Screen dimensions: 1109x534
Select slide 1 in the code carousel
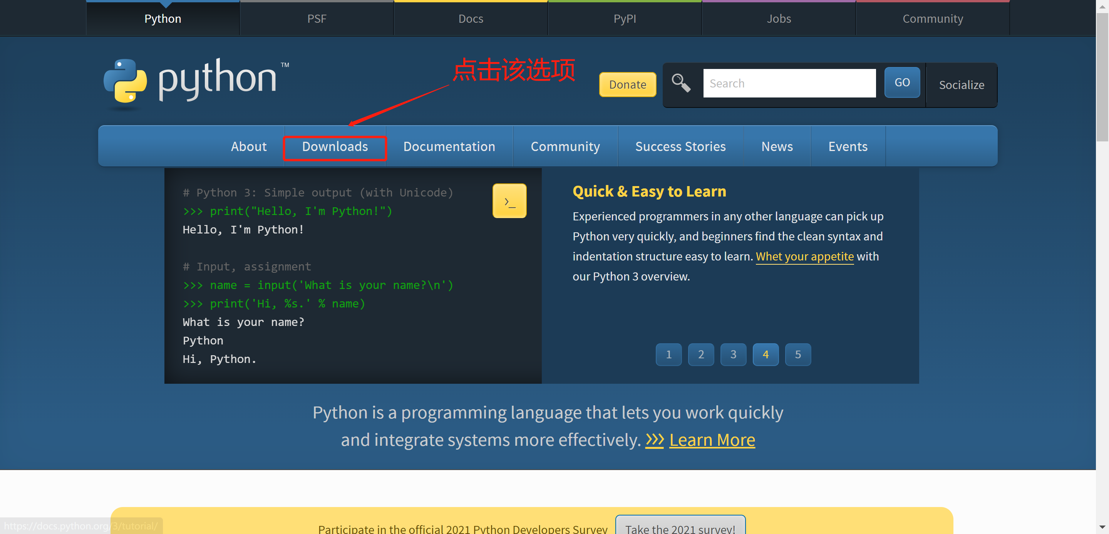[x=668, y=354]
